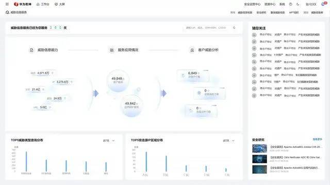Click the 服务应用情况 grid icon

(112, 50)
